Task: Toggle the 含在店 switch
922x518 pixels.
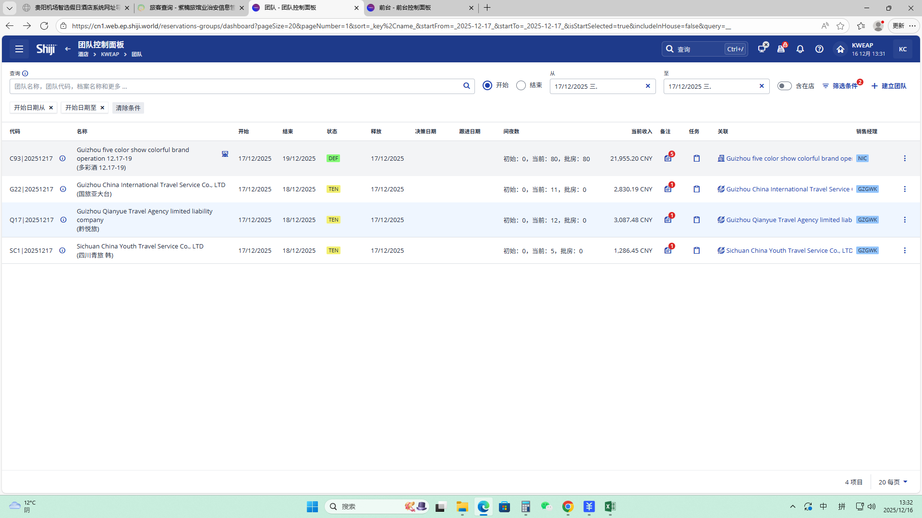Action: (x=784, y=86)
